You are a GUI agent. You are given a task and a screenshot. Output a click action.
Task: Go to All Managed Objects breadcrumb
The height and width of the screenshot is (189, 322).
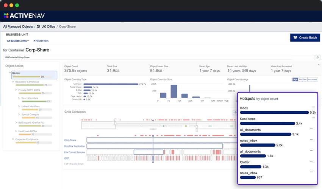[x=18, y=27]
